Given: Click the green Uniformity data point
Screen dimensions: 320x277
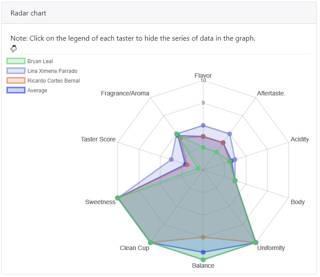Looking at the screenshot, I should coord(256,242).
